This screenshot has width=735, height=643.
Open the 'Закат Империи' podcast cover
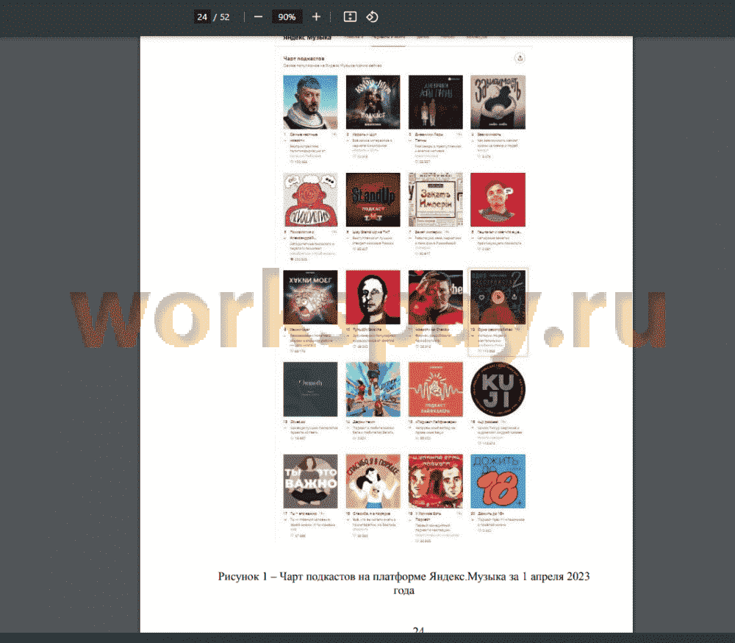coord(435,200)
